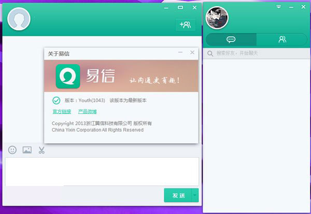The image size is (311, 214).
Task: Close the chat window
Action: tap(194, 8)
